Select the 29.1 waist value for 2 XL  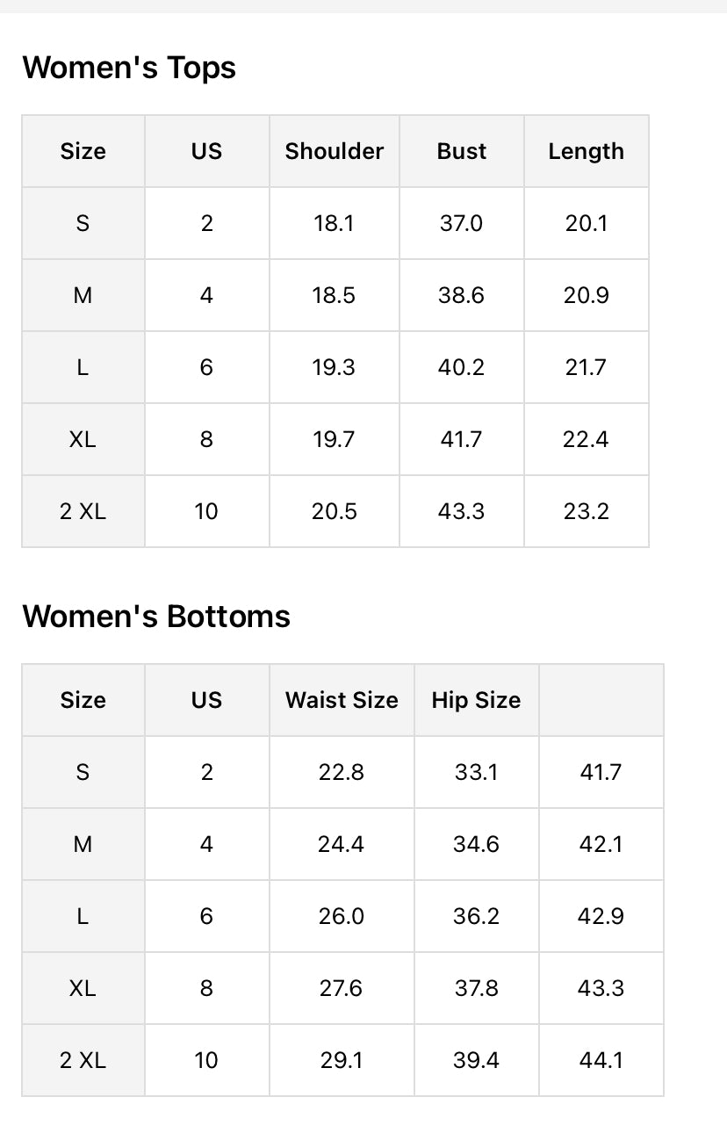(342, 1060)
